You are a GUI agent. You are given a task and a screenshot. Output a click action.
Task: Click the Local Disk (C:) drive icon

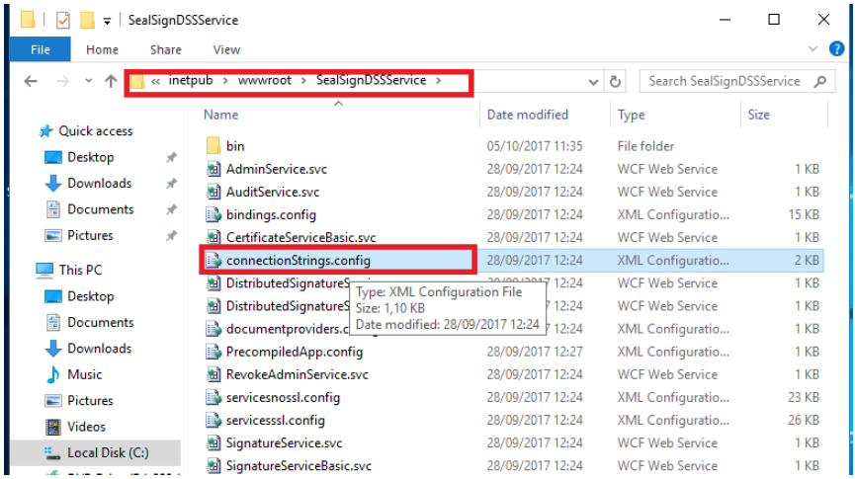click(x=53, y=453)
